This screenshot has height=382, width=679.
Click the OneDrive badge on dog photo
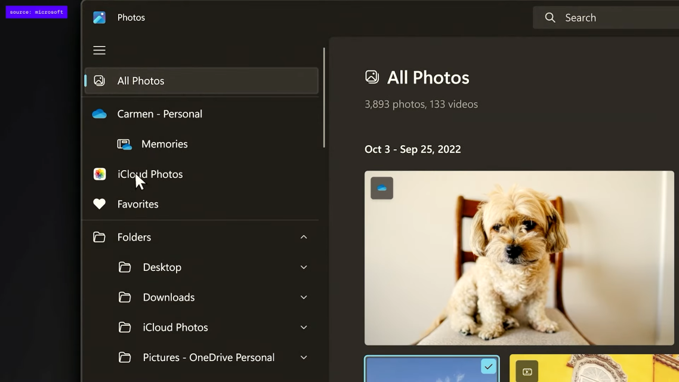tap(382, 188)
